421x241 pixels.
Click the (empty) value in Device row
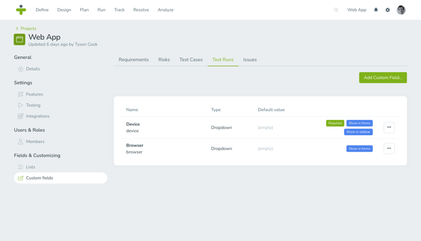click(x=266, y=127)
